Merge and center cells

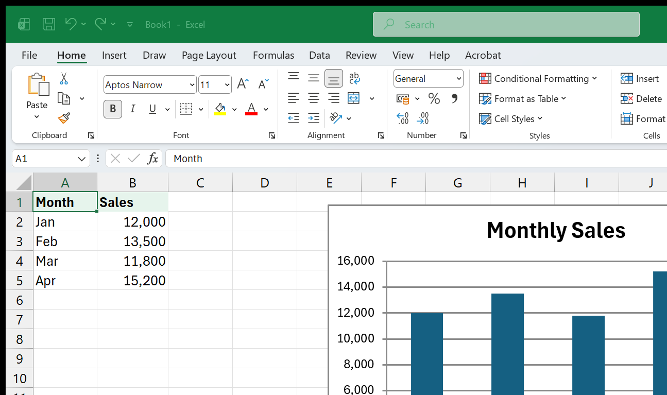[x=354, y=98]
